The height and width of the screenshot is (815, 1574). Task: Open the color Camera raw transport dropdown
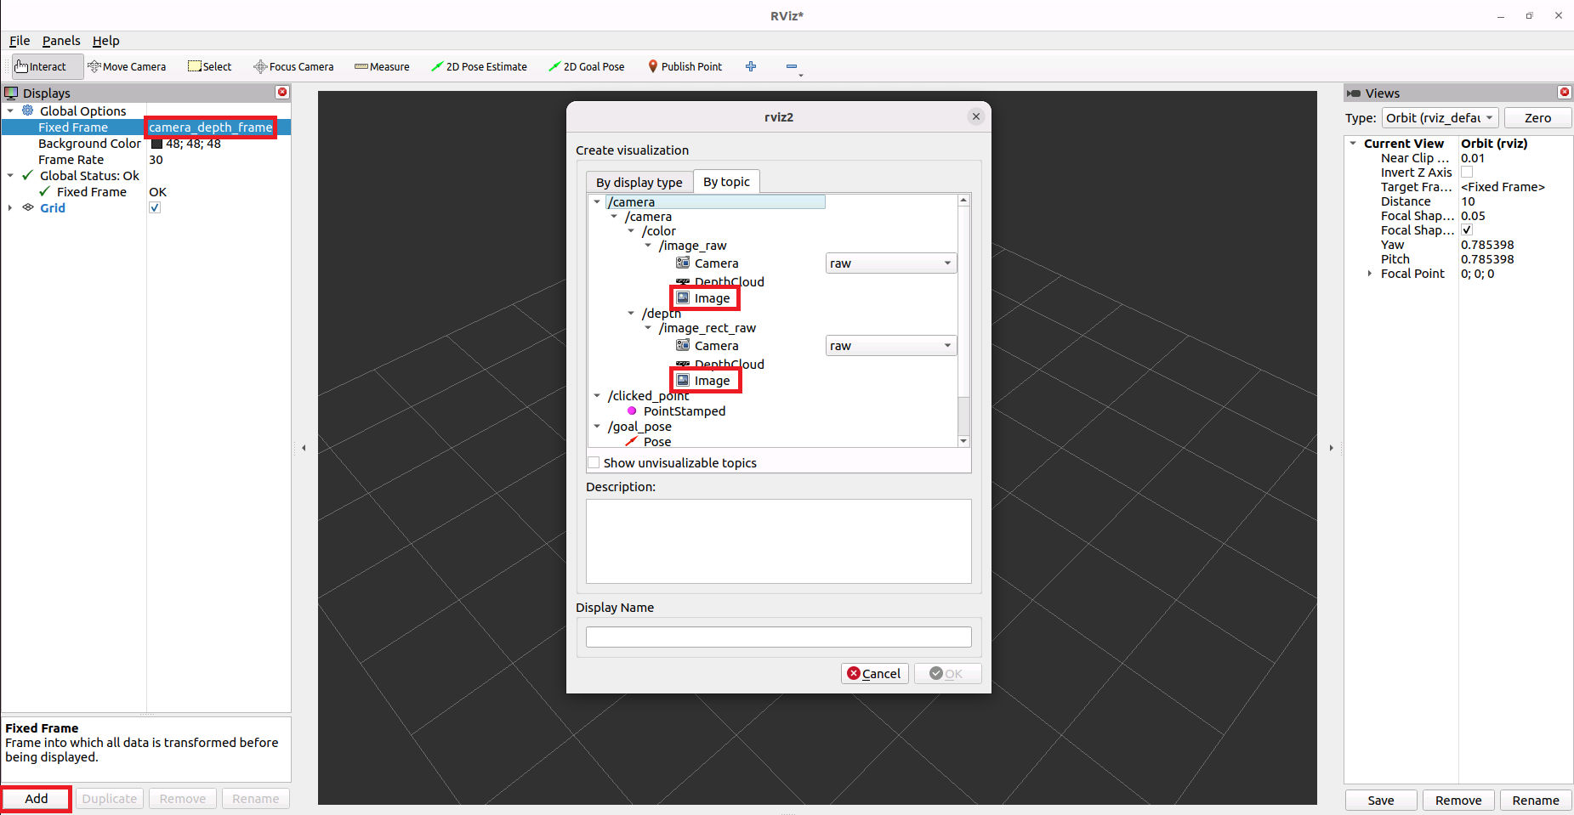(x=890, y=263)
